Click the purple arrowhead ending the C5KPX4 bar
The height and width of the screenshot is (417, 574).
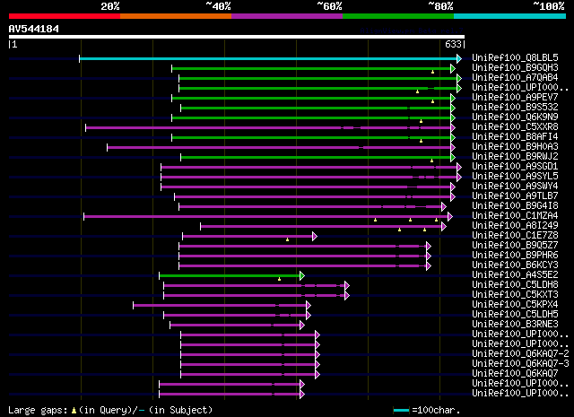pos(309,305)
